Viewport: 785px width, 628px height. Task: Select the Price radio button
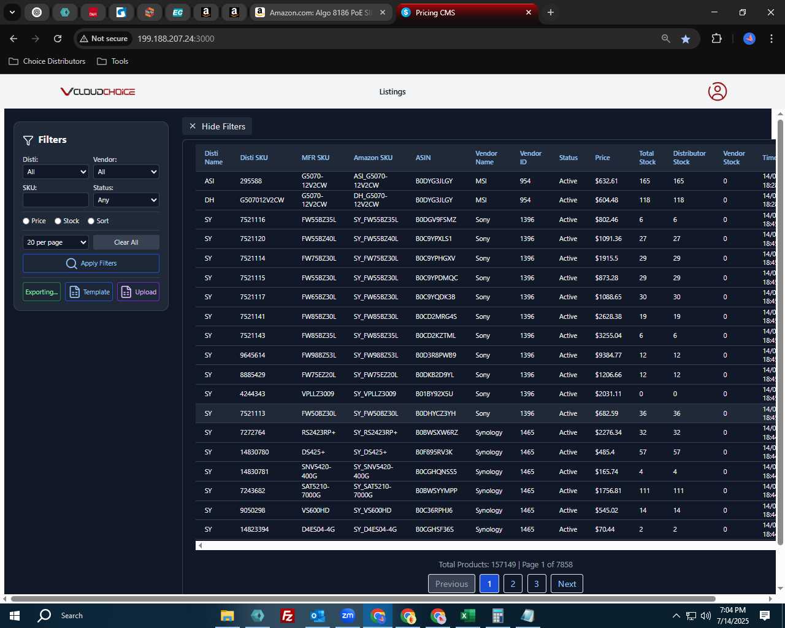pyautogui.click(x=26, y=221)
